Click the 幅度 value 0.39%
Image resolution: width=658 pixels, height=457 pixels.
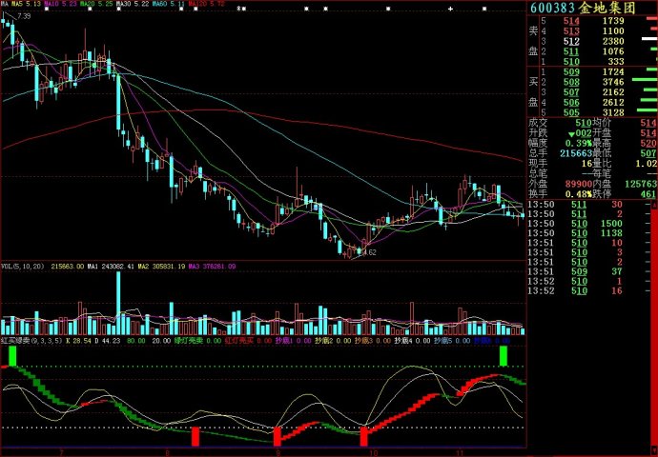point(578,143)
